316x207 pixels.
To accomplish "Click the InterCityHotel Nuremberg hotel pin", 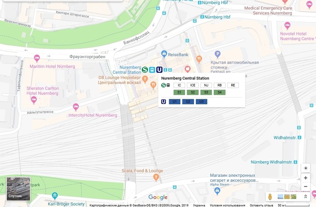I will (76, 107).
